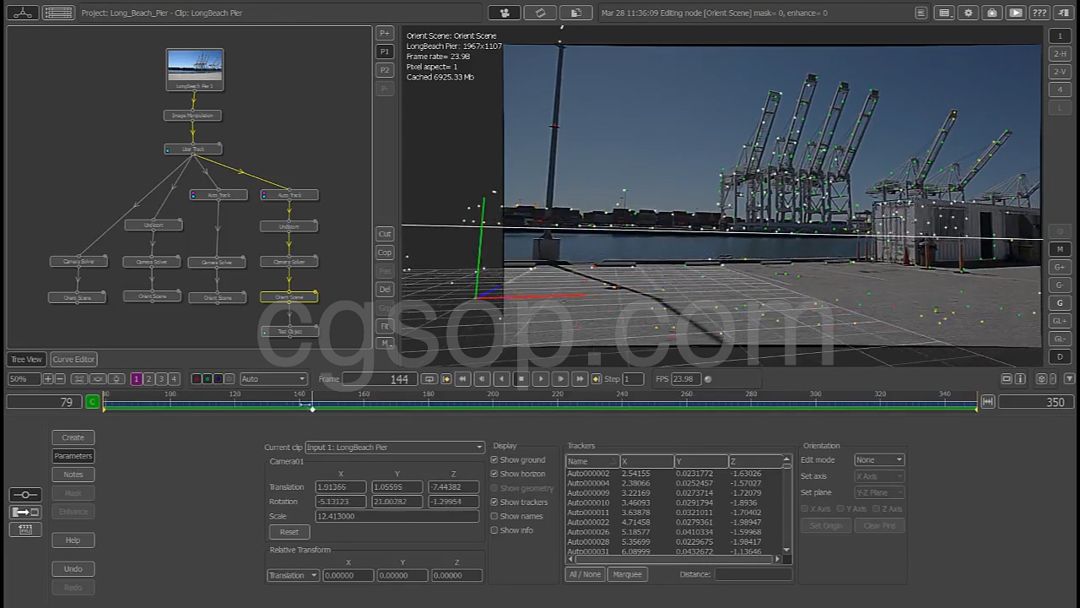Viewport: 1080px width, 608px height.
Task: Open the settings gear in the top bar
Action: point(969,13)
